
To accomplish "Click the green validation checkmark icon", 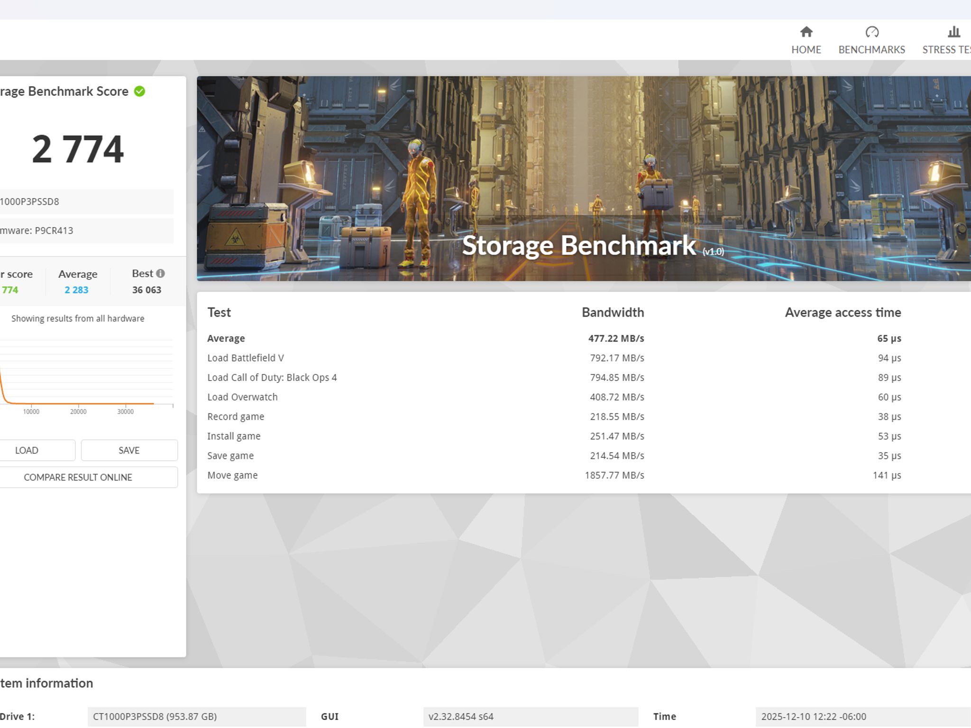I will point(139,91).
